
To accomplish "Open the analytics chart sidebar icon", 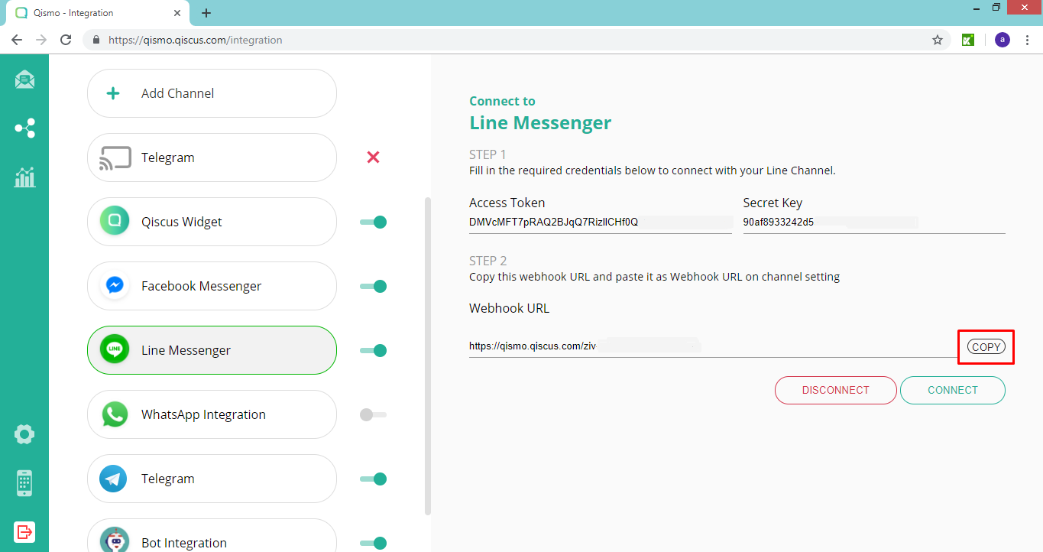I will [24, 177].
